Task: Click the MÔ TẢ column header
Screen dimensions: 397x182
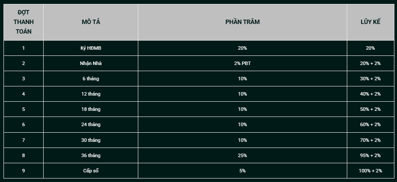Action: (90, 22)
